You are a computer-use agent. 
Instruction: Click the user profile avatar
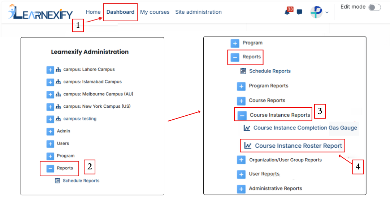[x=316, y=12]
